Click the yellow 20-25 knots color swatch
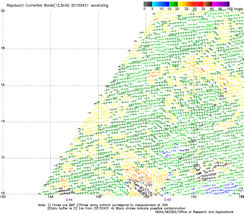Screen dimensions: 244x214 182,4
